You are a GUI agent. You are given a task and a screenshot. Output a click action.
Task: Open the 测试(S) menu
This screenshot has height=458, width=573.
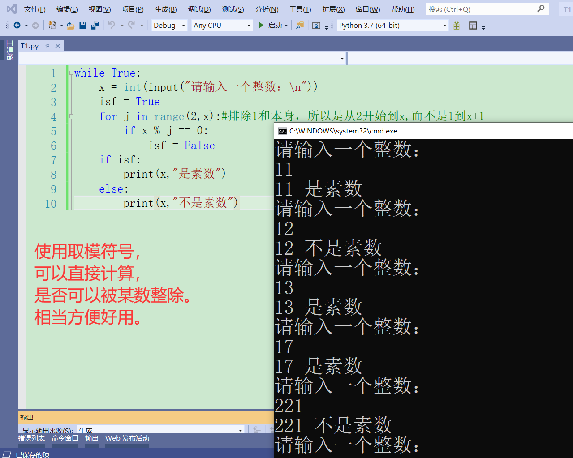pyautogui.click(x=233, y=9)
